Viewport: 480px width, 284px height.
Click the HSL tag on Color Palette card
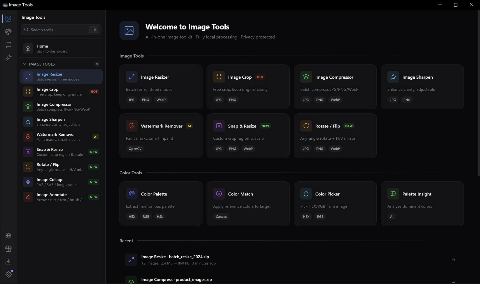coord(160,216)
